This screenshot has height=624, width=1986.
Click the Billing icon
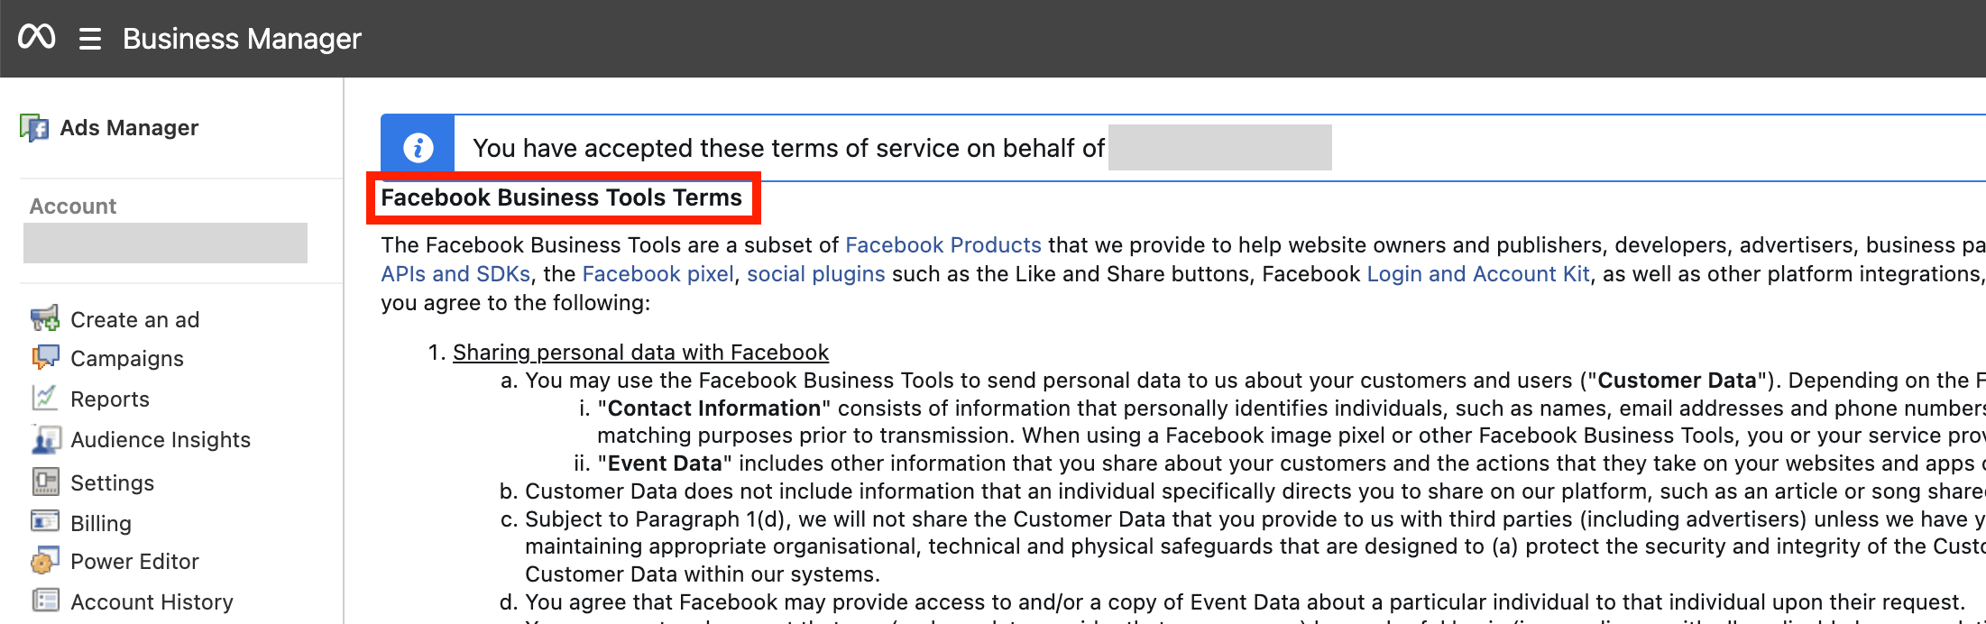click(45, 523)
